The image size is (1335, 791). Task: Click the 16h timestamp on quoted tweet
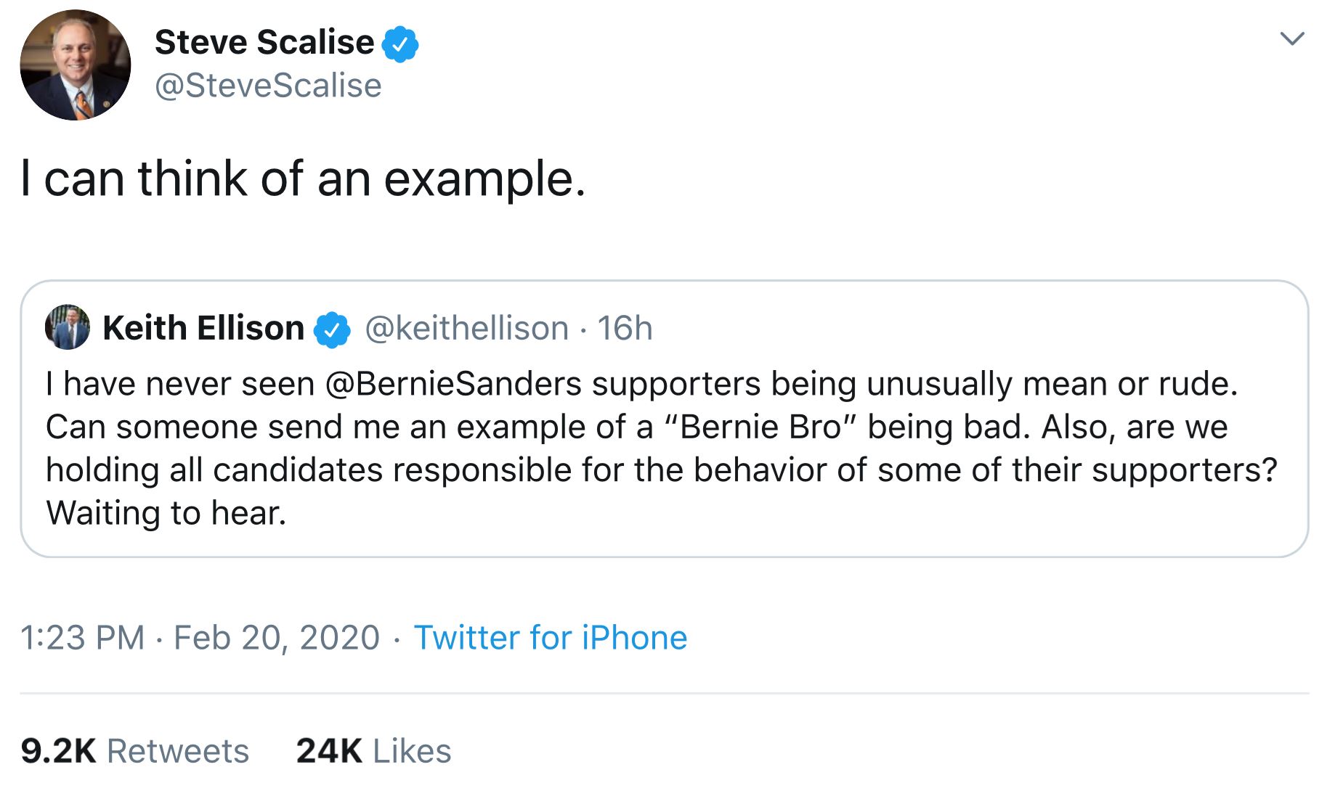(625, 328)
